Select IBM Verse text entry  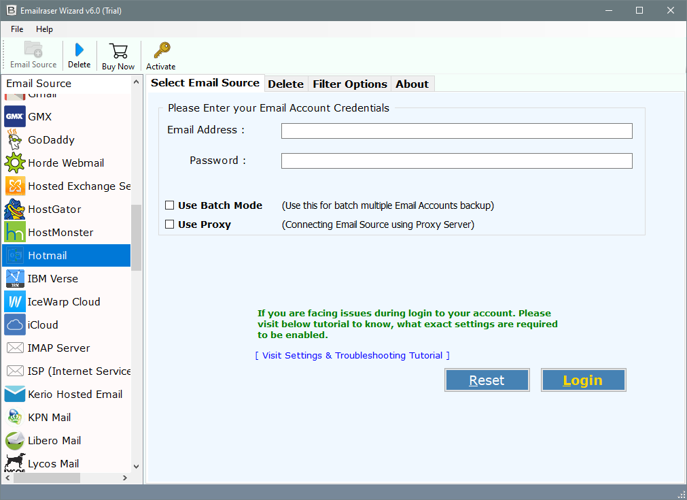[x=53, y=278]
